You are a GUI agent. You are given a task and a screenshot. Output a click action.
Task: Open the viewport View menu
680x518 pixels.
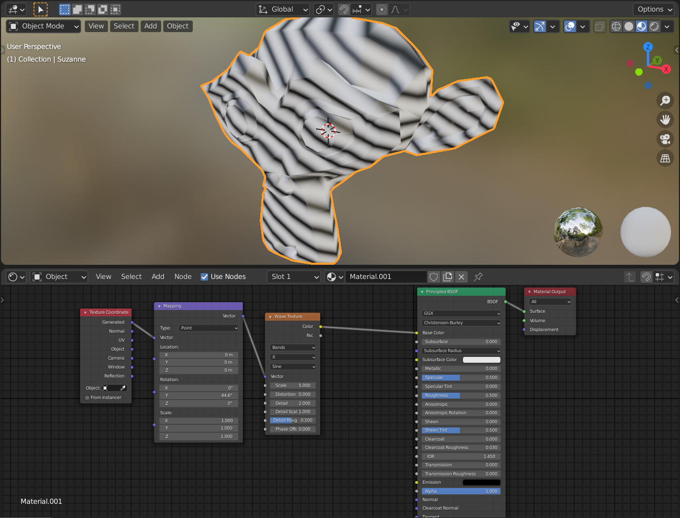(96, 26)
